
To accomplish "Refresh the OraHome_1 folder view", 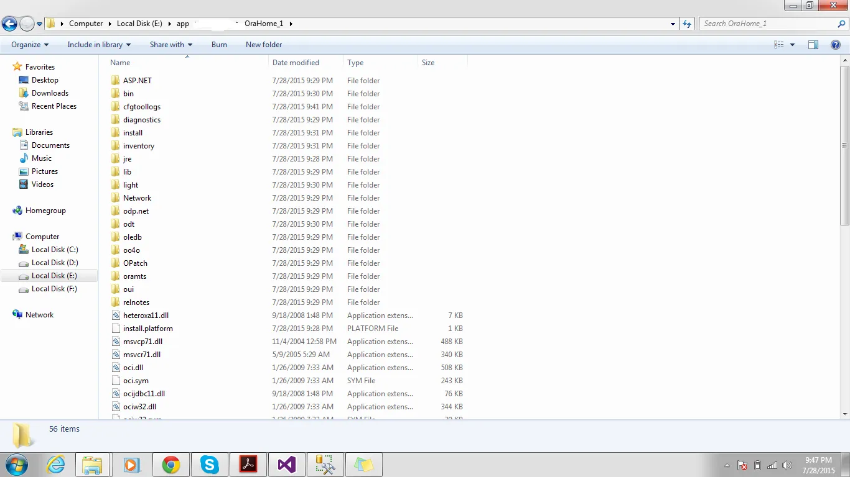I will point(687,24).
